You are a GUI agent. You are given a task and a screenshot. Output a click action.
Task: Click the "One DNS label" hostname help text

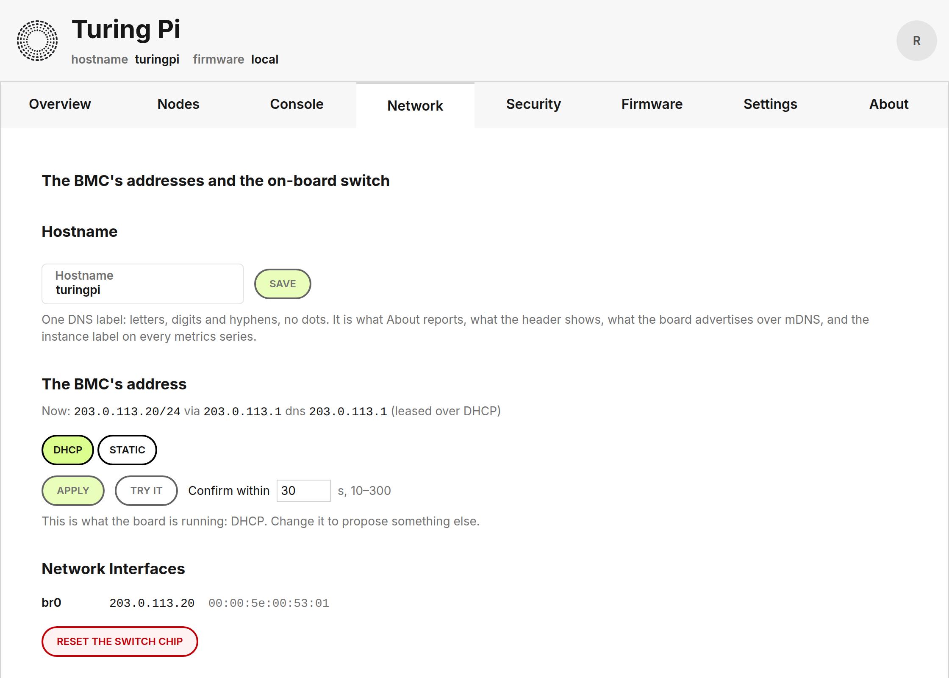[x=455, y=328]
